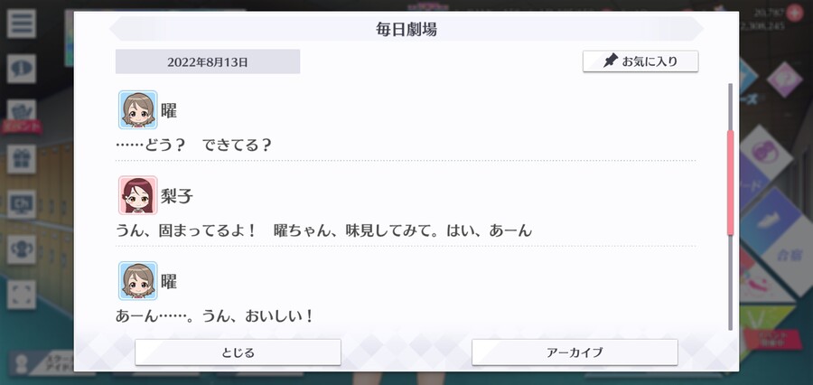Click first 曜 character avatar

tap(138, 110)
